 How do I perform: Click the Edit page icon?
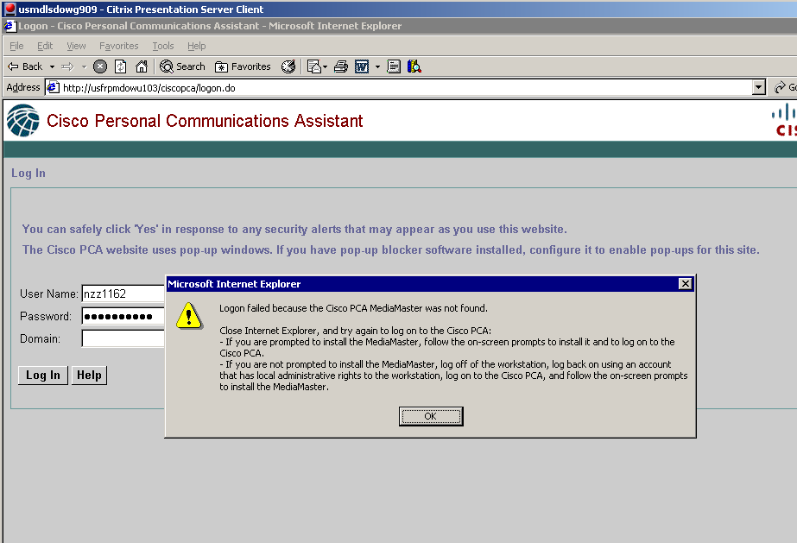pyautogui.click(x=314, y=66)
